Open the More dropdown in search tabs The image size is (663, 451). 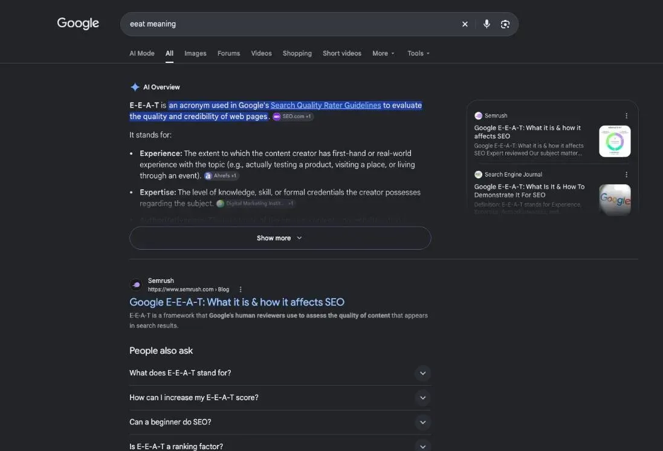383,53
